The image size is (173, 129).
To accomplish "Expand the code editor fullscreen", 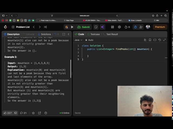I will click(165, 40).
